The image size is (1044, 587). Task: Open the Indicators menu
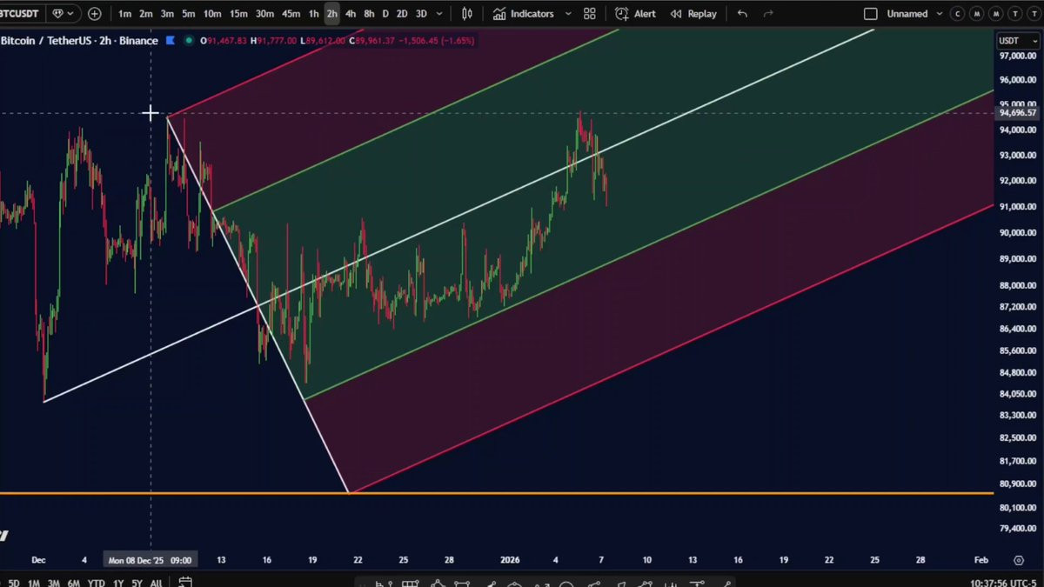[x=523, y=14]
